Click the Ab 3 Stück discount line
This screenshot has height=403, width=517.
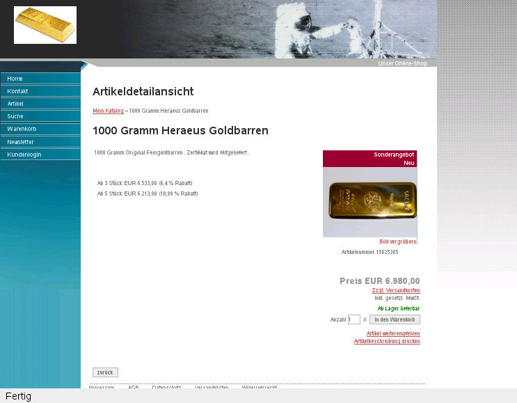click(145, 183)
